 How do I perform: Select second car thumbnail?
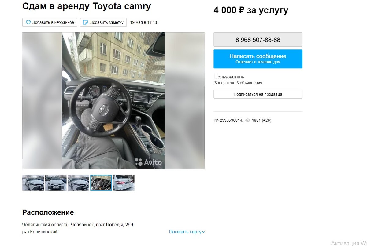[56, 183]
